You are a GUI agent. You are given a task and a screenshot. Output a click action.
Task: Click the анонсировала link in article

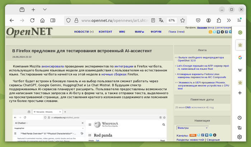(x=52, y=66)
